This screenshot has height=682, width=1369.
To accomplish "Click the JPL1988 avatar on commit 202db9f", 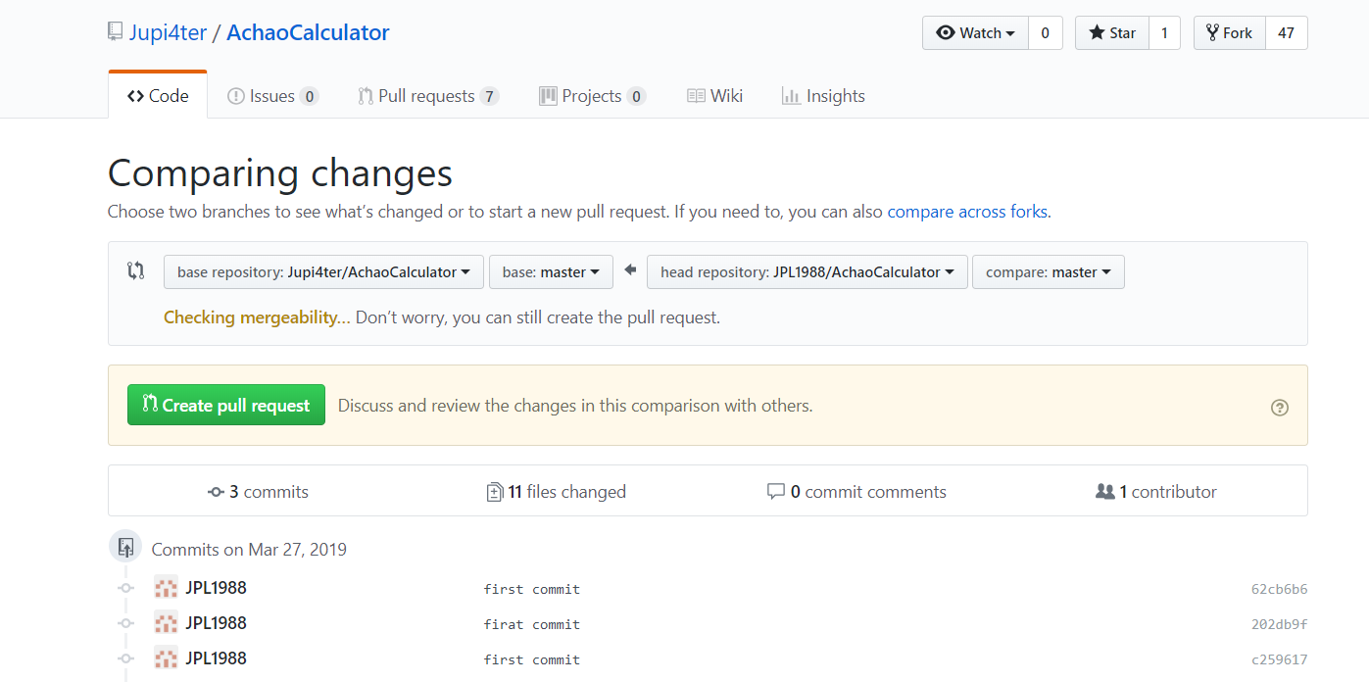I will click(x=166, y=623).
